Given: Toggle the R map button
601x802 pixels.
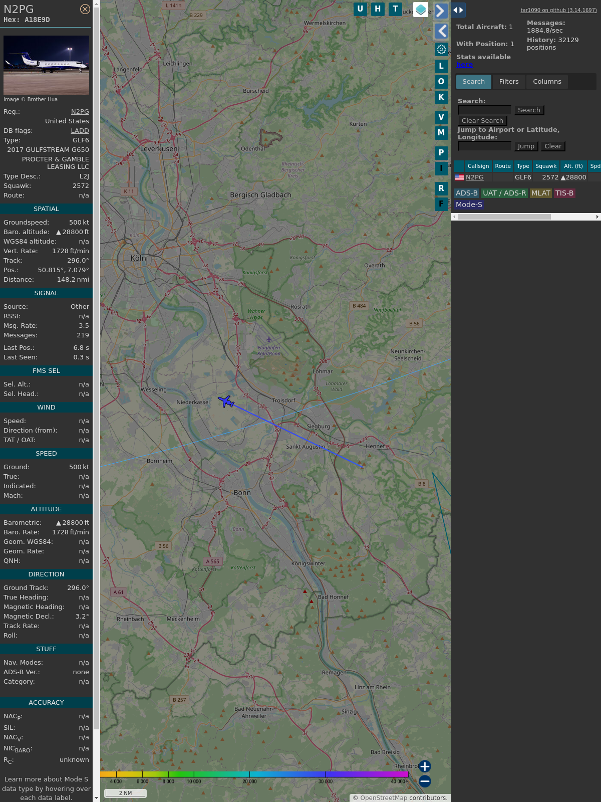Looking at the screenshot, I should tap(441, 188).
